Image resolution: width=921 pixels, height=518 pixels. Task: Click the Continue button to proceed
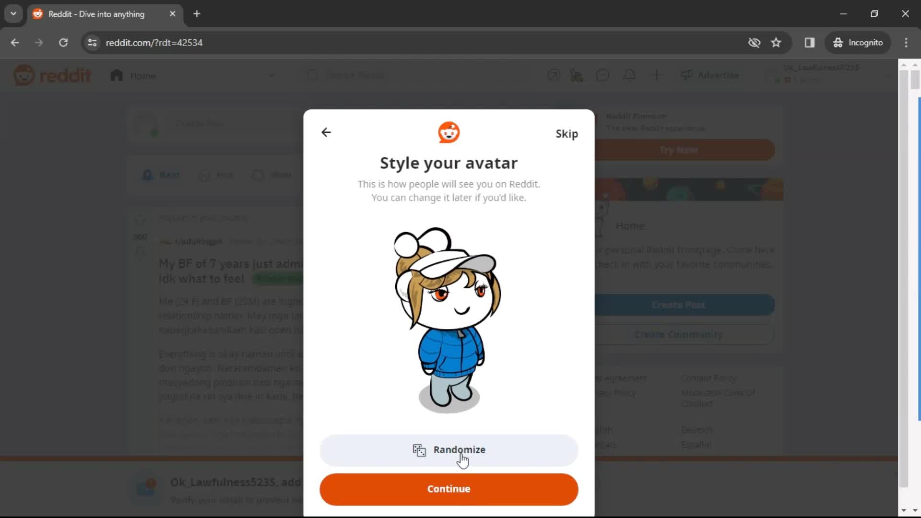[449, 489]
